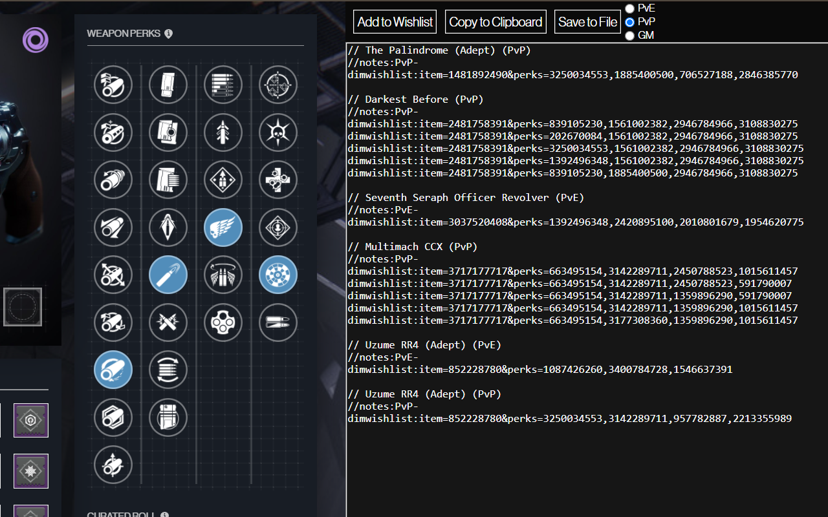
Task: Click the highlighted blue barrel perk
Action: point(113,370)
